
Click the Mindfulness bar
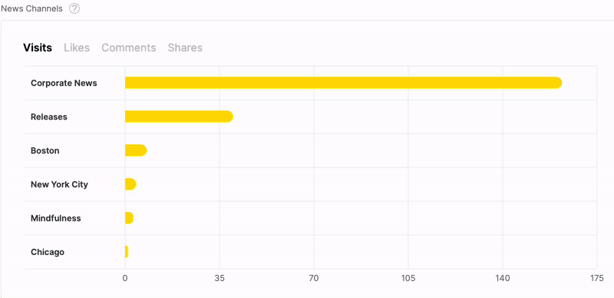click(129, 218)
